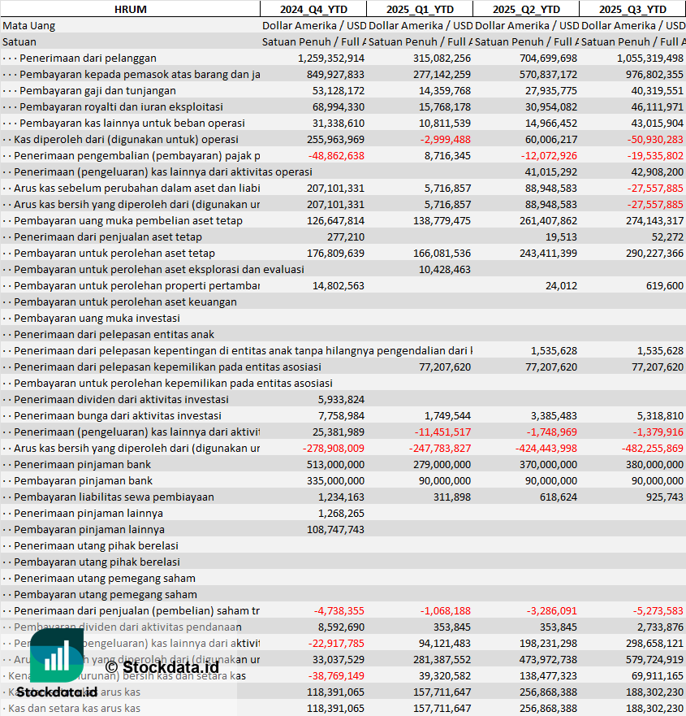Click Penerimaan pinjaman lainnya value 1,268,265
This screenshot has height=716, width=686.
(x=341, y=514)
